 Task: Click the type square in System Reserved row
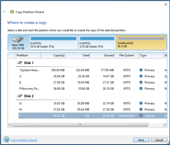pos(141,70)
